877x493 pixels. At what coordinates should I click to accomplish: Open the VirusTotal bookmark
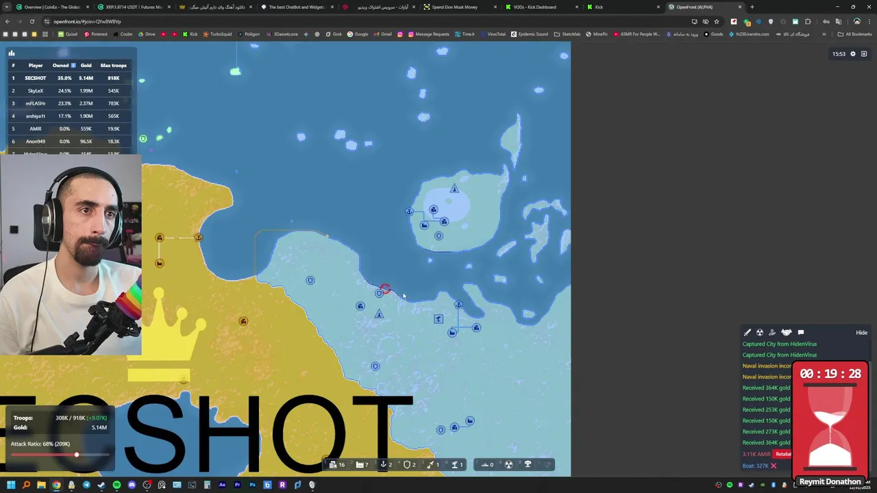pos(493,34)
